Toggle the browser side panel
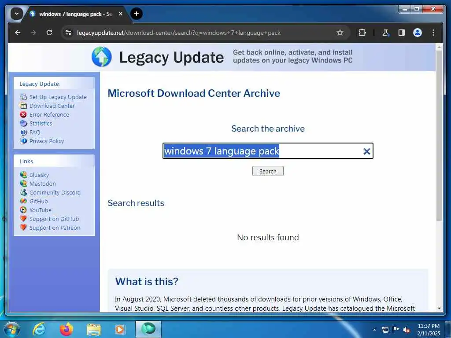 (402, 33)
